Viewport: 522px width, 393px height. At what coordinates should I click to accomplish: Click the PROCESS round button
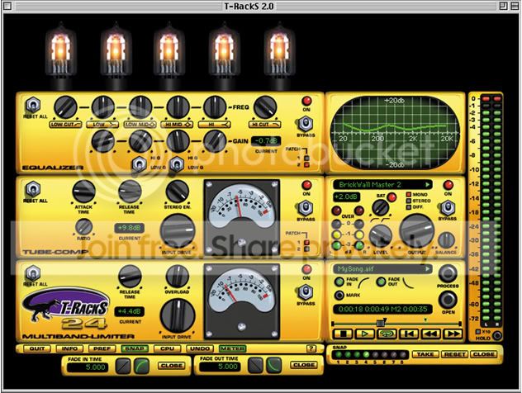[x=448, y=273]
